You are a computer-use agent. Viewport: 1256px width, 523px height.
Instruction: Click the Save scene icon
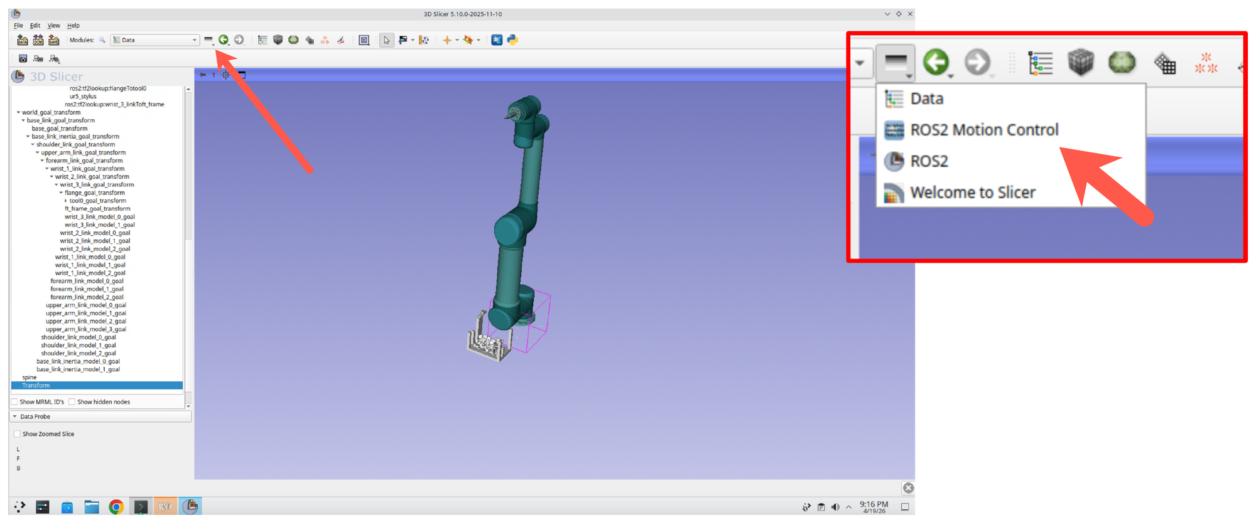[x=54, y=40]
